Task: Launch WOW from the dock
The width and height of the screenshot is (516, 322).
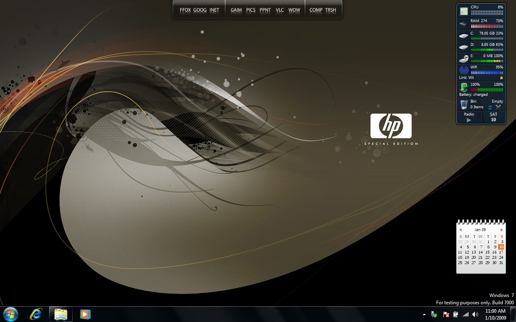Action: tap(294, 10)
